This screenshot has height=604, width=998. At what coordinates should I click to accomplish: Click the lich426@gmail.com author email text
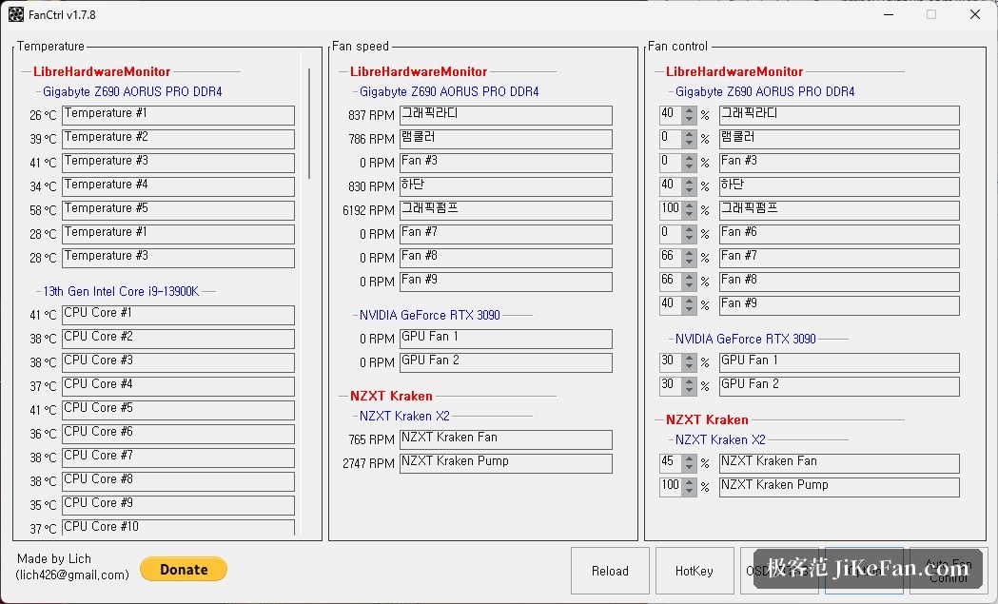(x=72, y=575)
